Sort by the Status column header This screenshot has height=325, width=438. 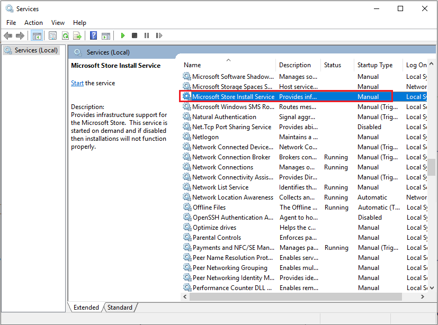click(337, 65)
